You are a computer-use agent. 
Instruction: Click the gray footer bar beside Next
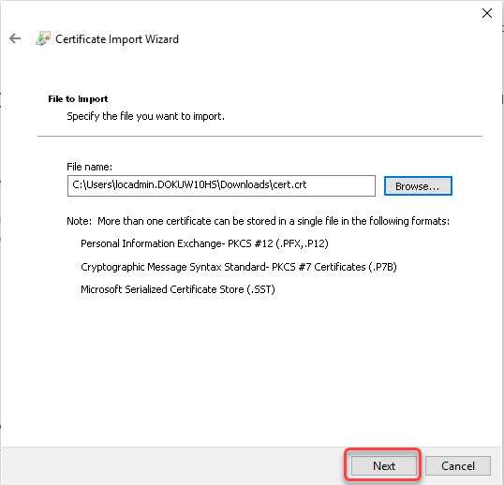click(173, 465)
